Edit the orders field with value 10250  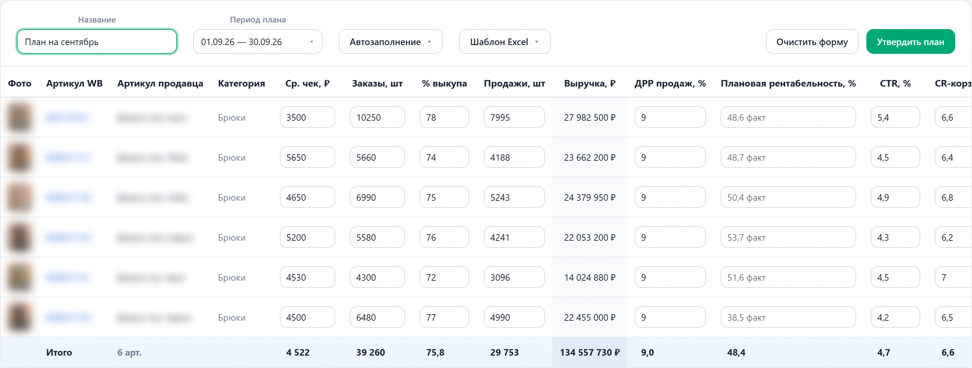point(377,117)
